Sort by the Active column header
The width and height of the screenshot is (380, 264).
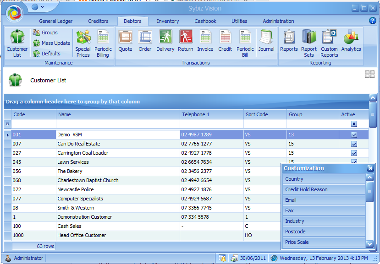(x=354, y=114)
